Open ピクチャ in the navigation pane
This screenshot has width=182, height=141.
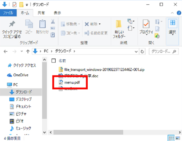[x=18, y=114]
